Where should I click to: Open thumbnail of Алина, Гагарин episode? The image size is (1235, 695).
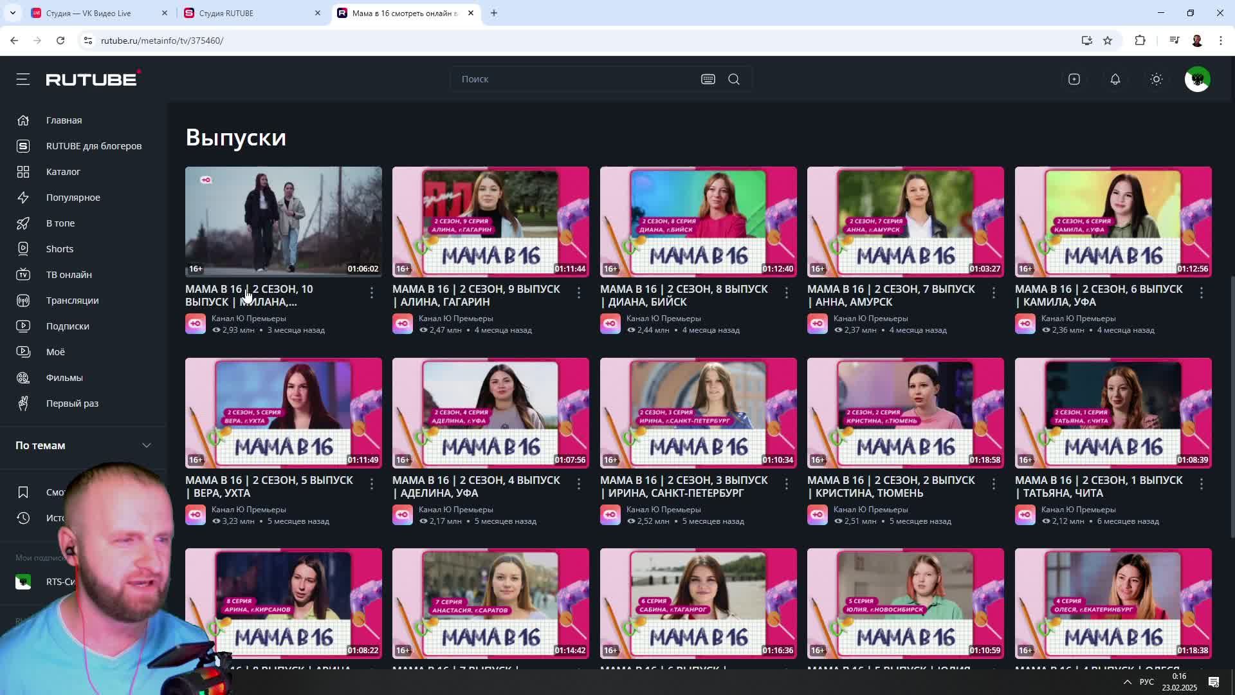pyautogui.click(x=491, y=222)
